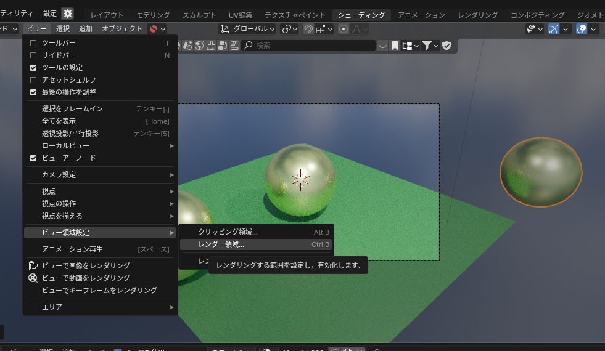
Task: Open the filter funnel dropdown
Action: pos(429,46)
